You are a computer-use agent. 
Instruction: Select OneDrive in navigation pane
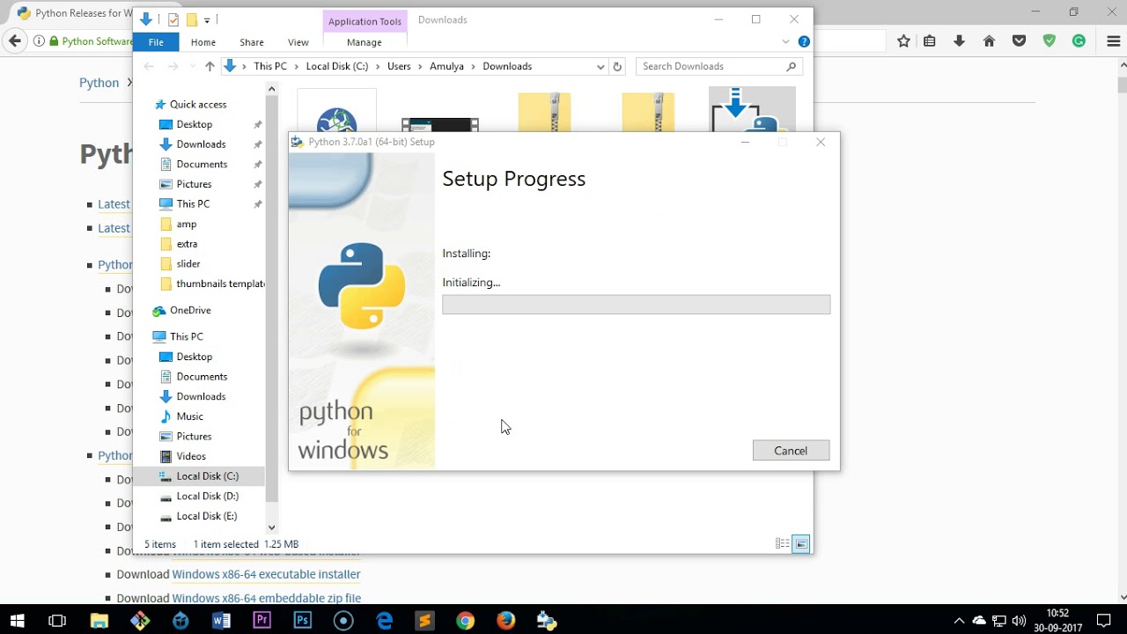click(x=190, y=310)
